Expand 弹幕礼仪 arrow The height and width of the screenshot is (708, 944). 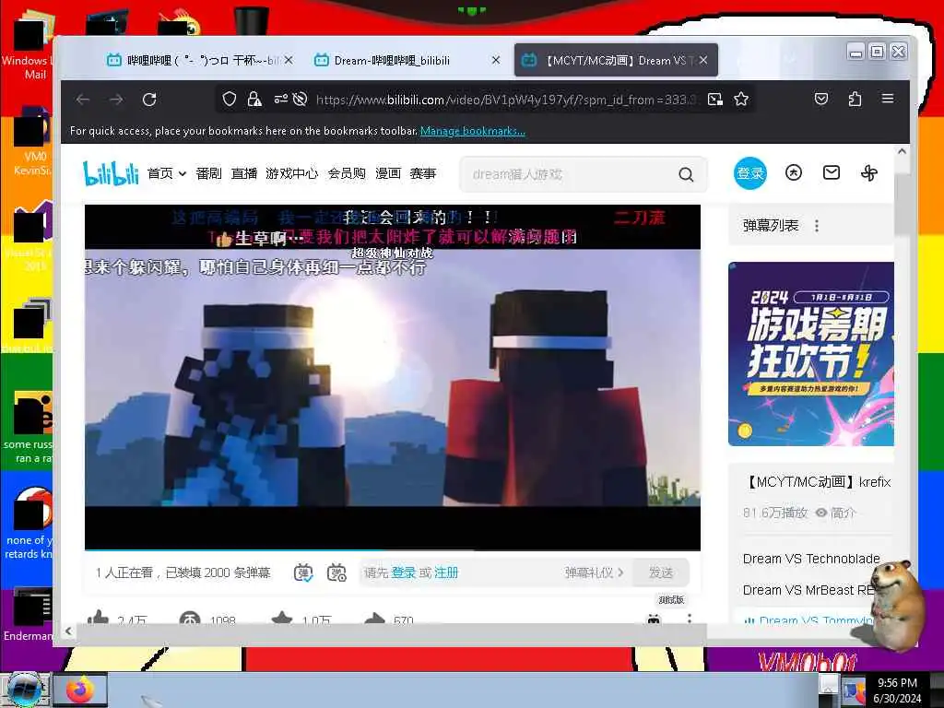coord(620,572)
